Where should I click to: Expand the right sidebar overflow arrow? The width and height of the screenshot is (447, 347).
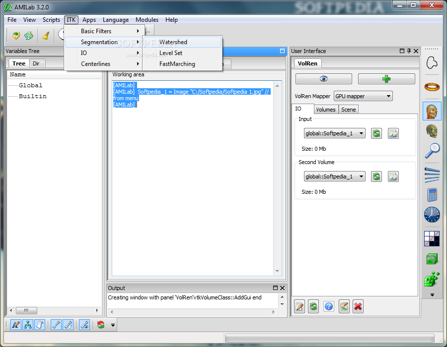(x=432, y=295)
